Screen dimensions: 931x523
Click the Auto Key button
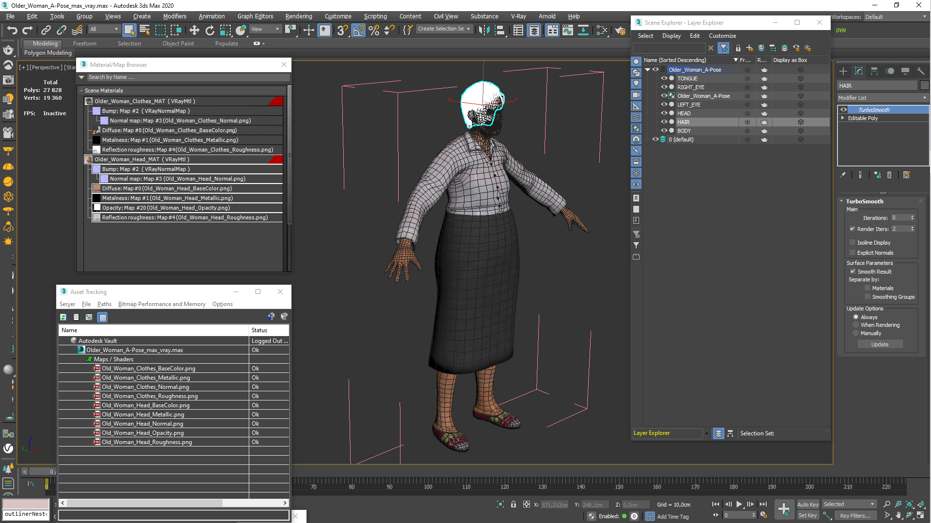pos(807,505)
